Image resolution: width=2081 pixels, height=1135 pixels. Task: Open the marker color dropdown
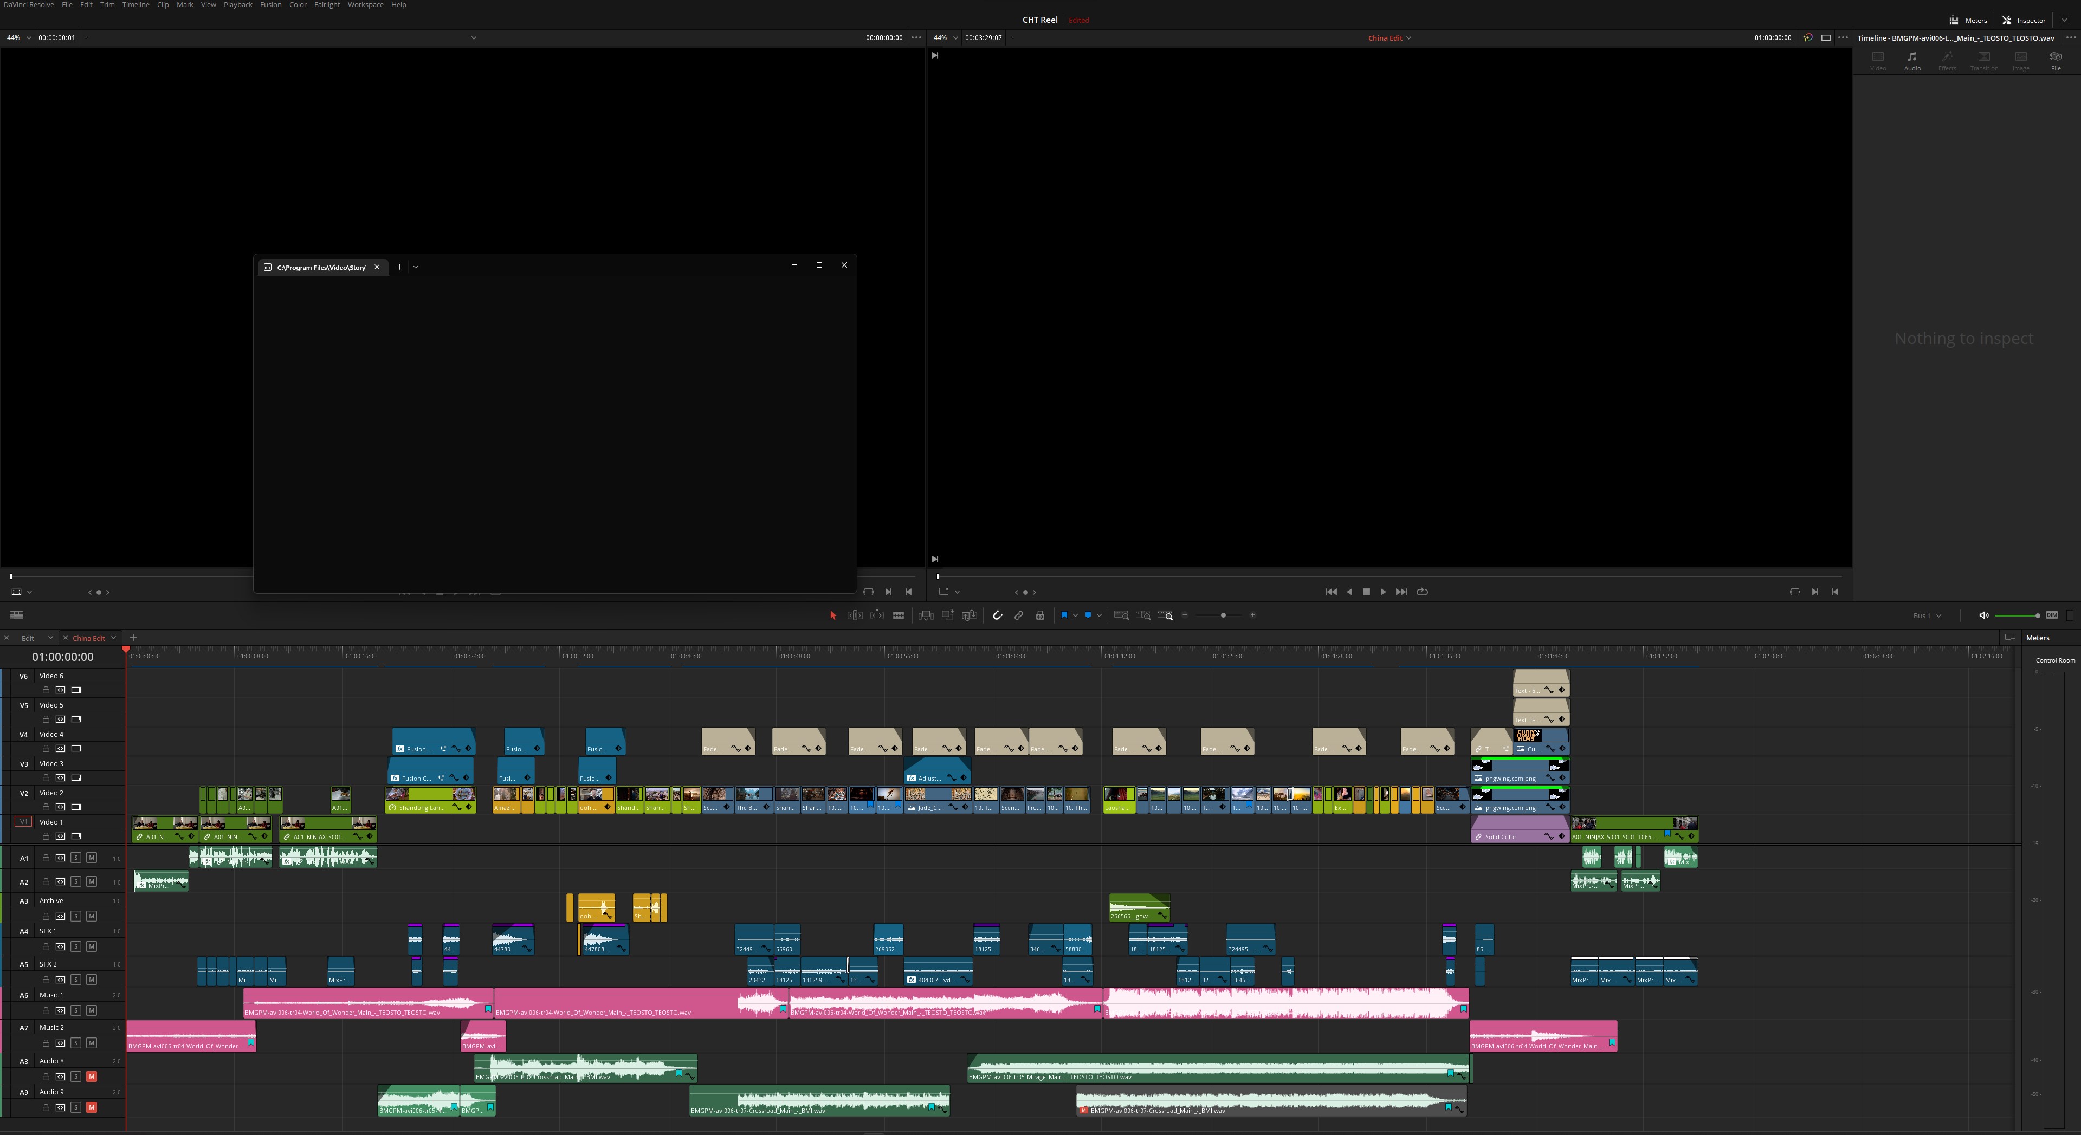pyautogui.click(x=1098, y=615)
